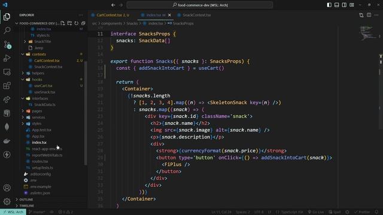Go forward with the navigation arrow
The height and width of the screenshot is (215, 383).
[121, 5]
